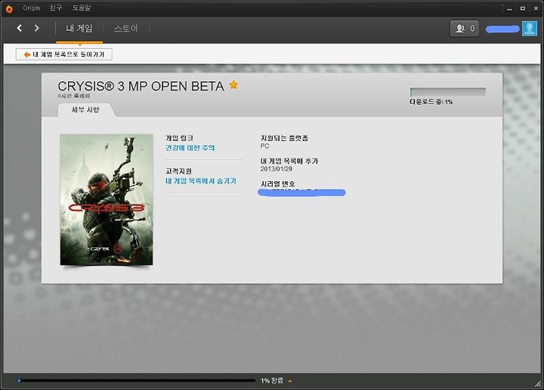
Task: Open the 건강에 대한 주의 link
Action: coord(190,148)
